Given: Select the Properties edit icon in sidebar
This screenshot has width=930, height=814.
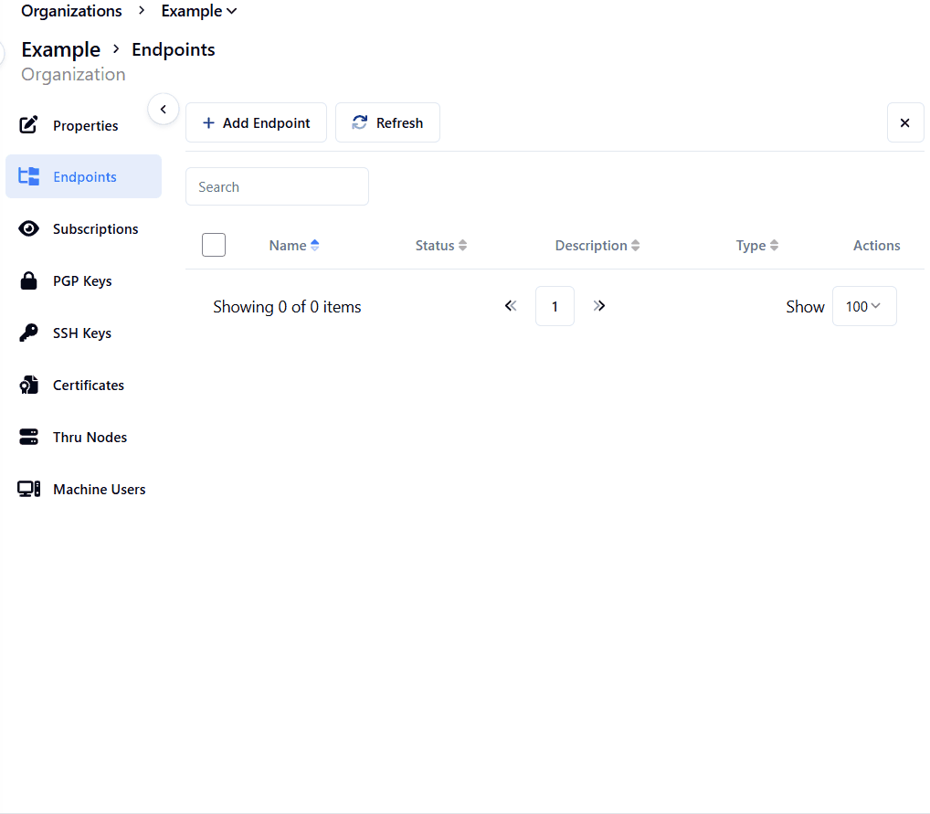Looking at the screenshot, I should [x=28, y=124].
